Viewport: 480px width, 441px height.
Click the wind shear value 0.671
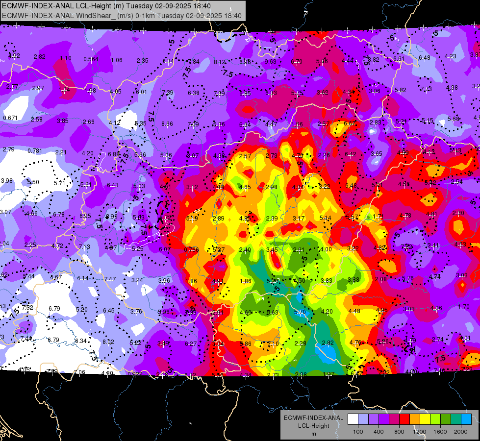(10, 118)
